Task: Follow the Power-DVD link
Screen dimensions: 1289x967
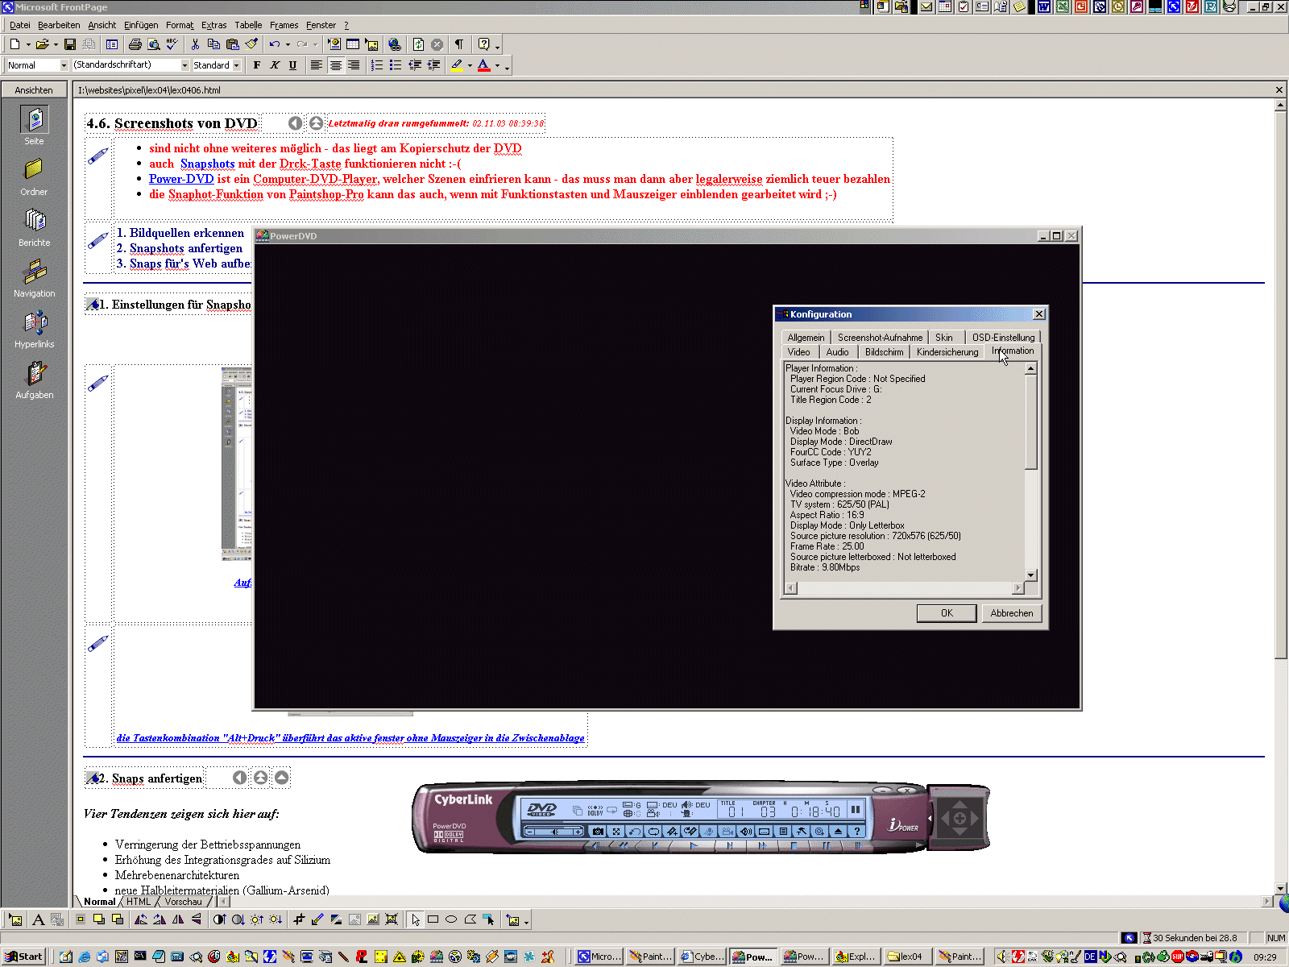Action: pyautogui.click(x=181, y=179)
